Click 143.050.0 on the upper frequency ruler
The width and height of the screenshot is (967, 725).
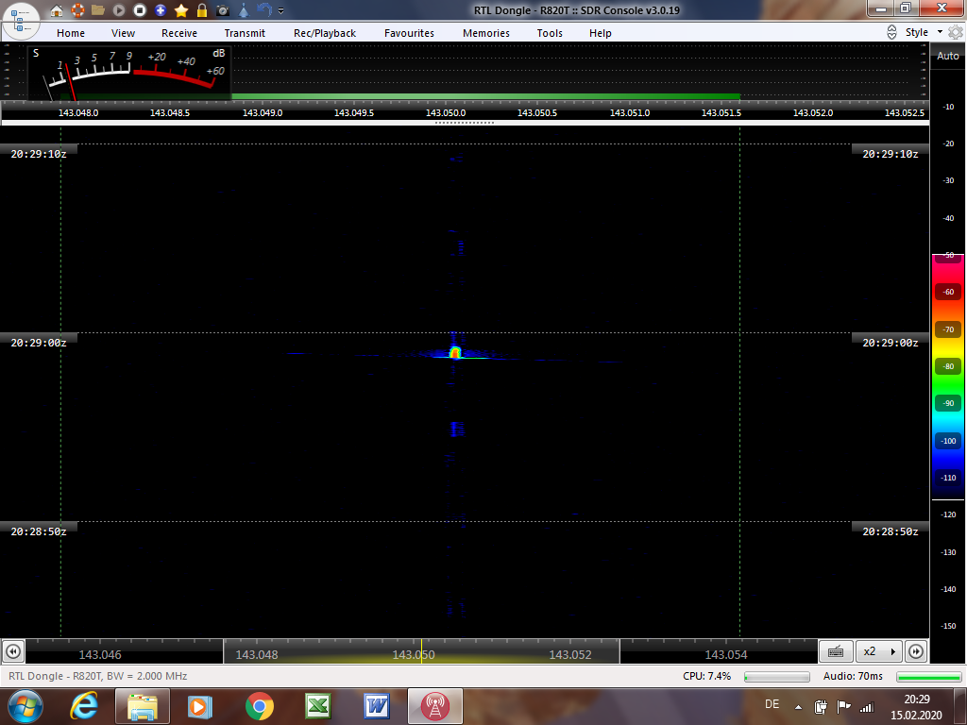[446, 113]
